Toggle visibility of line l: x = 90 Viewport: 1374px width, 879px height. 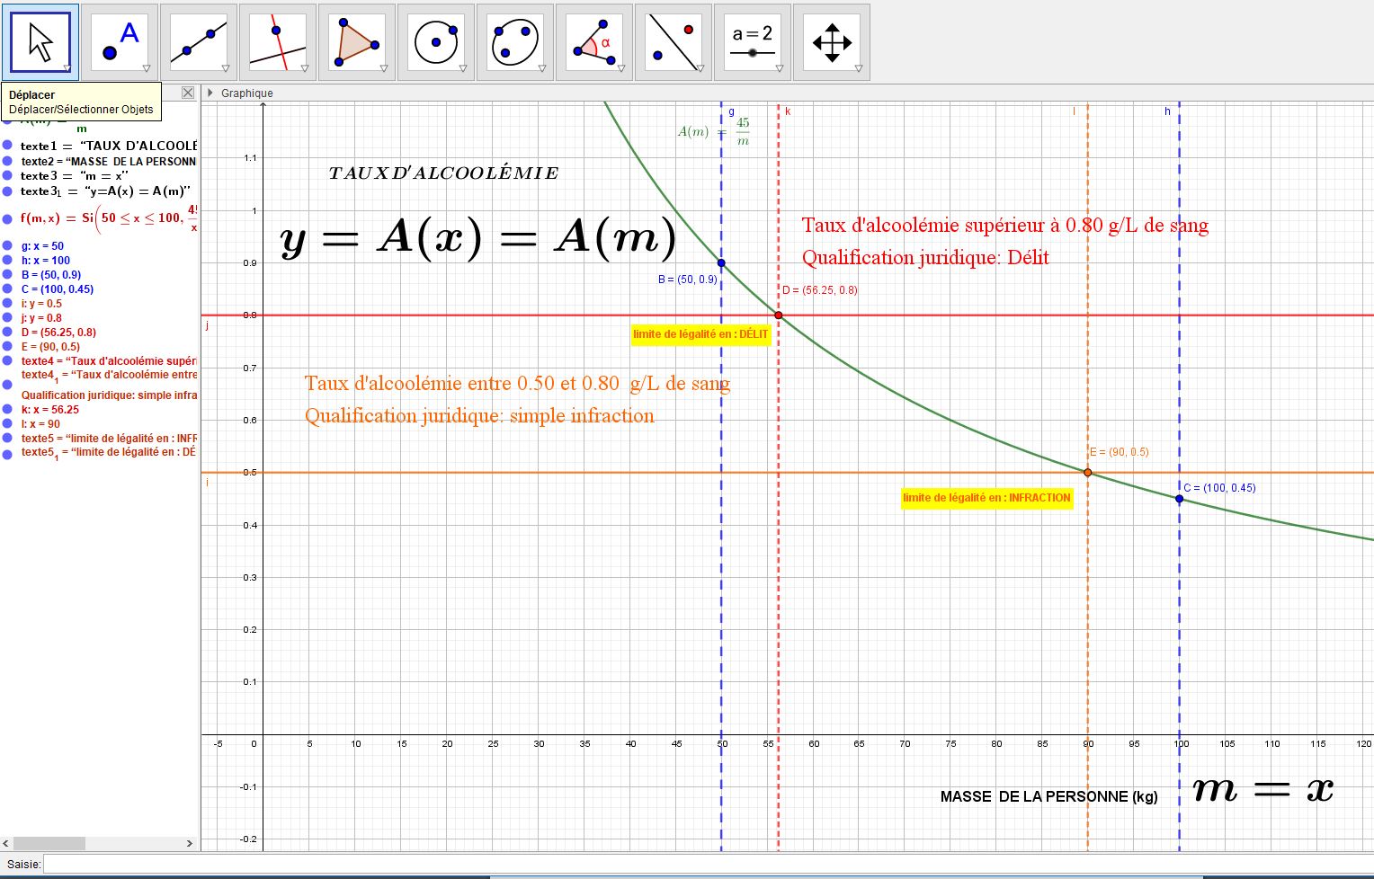tap(7, 423)
